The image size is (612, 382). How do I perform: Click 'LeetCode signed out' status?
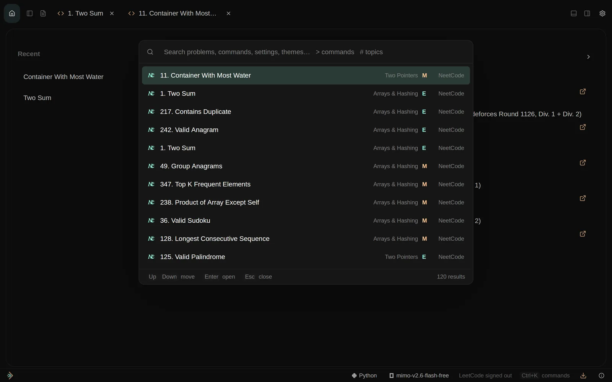pos(485,376)
